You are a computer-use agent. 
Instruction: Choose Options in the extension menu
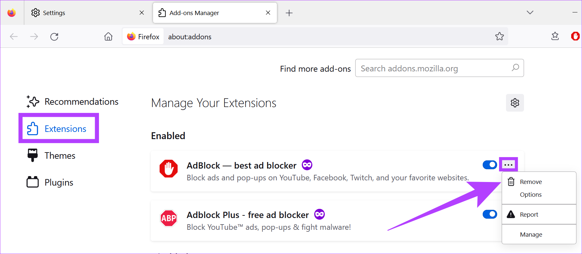pos(531,195)
